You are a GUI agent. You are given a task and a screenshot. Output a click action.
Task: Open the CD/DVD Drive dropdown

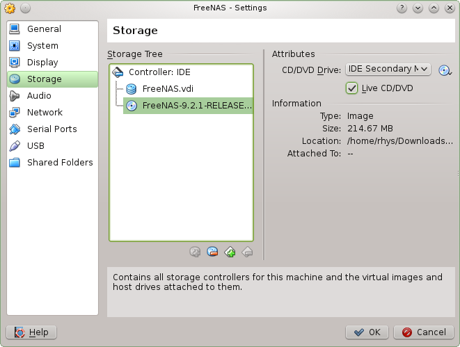pyautogui.click(x=388, y=69)
